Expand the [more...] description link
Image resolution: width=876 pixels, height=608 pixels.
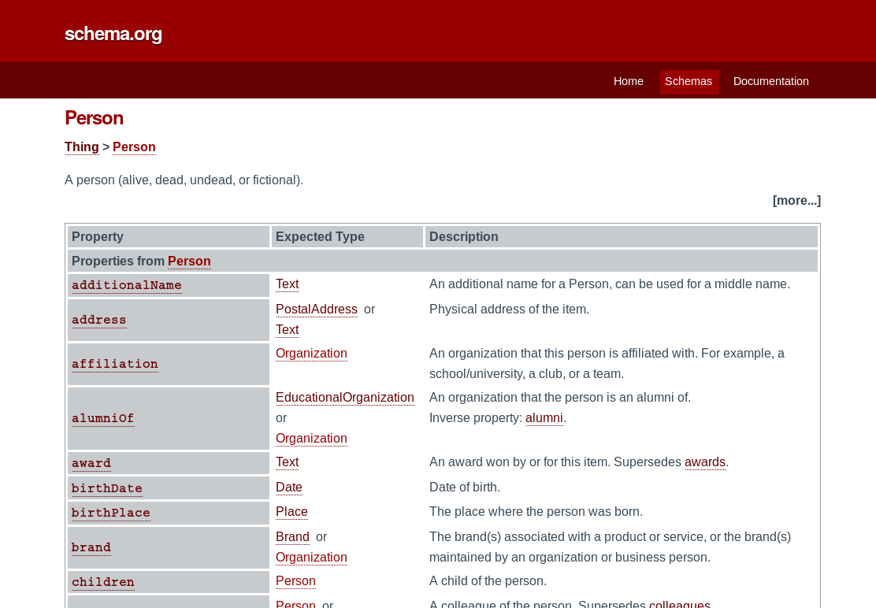[796, 200]
